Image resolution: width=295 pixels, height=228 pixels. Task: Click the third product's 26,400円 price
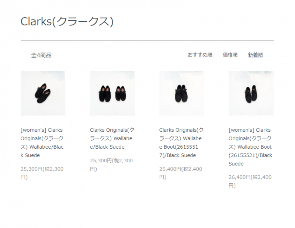pyautogui.click(x=181, y=173)
